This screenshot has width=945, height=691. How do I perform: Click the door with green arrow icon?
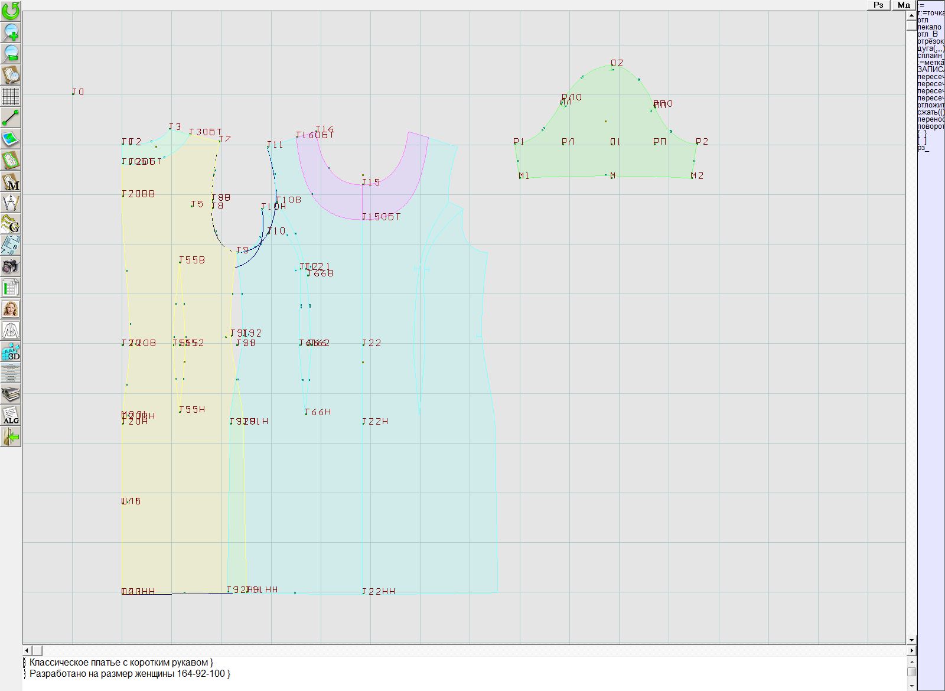coord(11,437)
